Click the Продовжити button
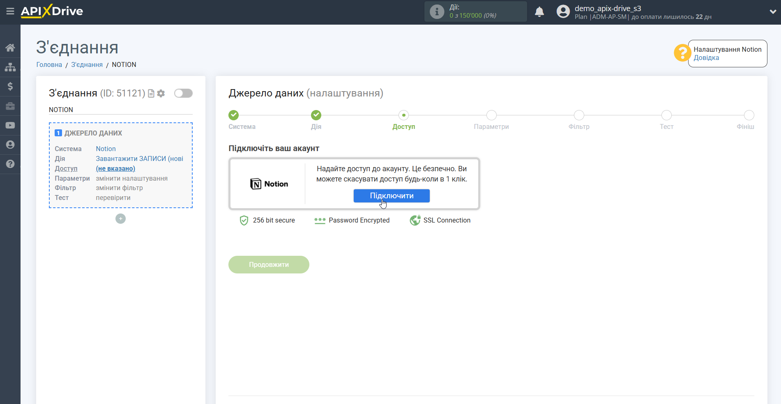 (269, 265)
